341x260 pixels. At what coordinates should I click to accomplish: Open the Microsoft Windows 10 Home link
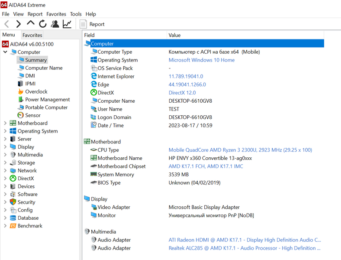pos(202,60)
